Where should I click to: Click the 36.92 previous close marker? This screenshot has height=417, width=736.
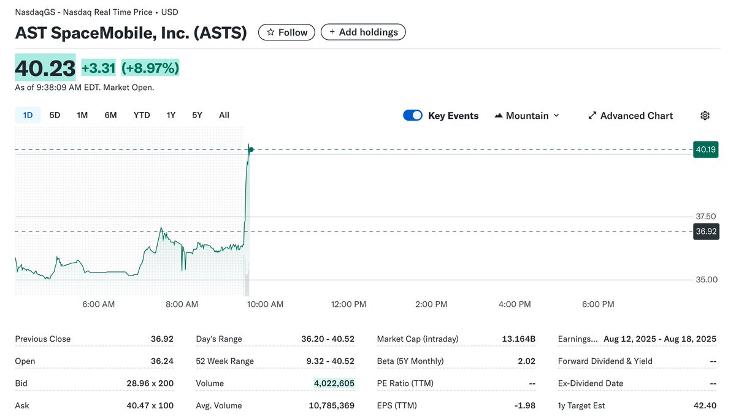point(705,231)
